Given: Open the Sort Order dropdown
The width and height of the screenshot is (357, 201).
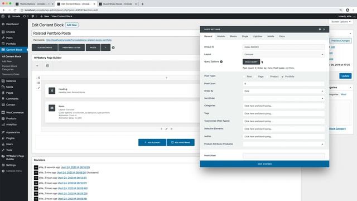Looking at the screenshot, I should 283,98.
